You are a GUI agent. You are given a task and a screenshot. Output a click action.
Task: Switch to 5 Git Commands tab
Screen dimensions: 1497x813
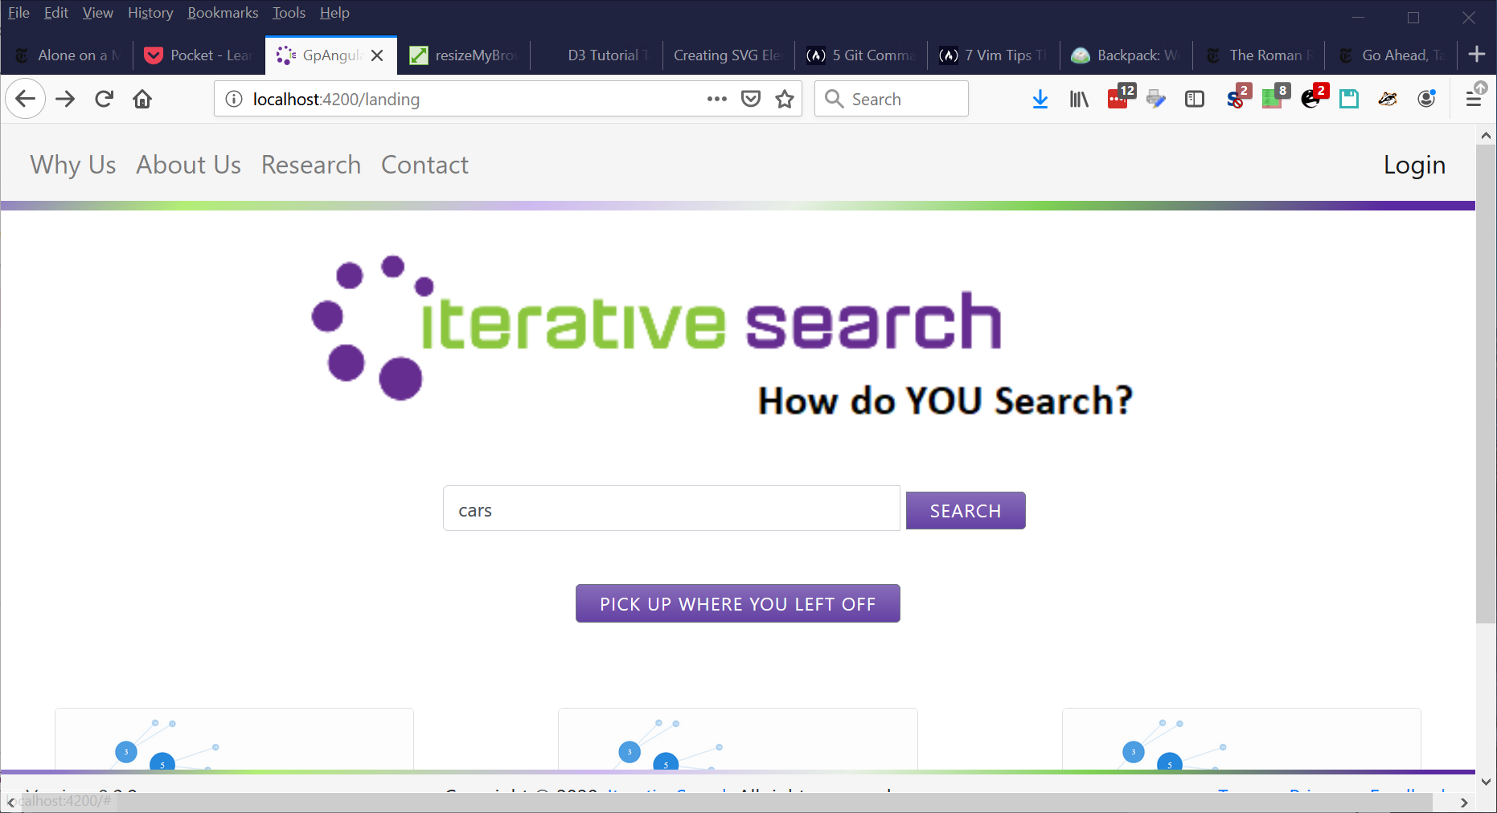[861, 55]
